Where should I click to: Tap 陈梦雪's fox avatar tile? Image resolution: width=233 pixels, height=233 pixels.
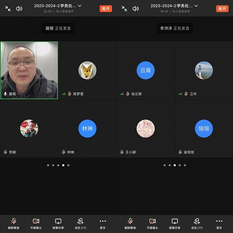(x=87, y=70)
